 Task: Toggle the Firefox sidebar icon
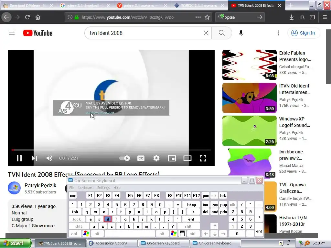tap(312, 17)
